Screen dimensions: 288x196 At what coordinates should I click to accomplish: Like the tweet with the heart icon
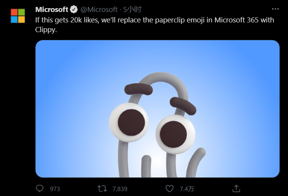[x=169, y=189]
